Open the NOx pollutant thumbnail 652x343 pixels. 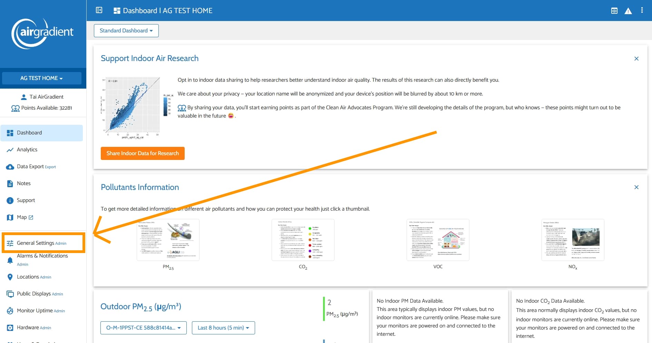573,240
